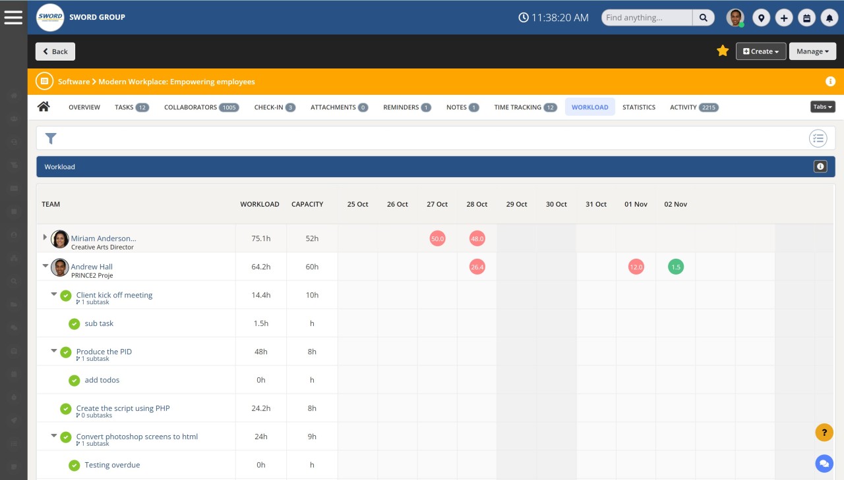Open the Create dropdown menu
844x480 pixels.
(x=761, y=51)
